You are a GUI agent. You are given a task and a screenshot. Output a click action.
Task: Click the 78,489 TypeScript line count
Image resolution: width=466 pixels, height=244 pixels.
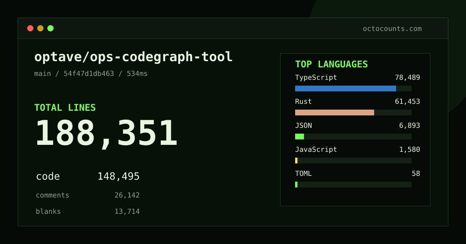[407, 77]
